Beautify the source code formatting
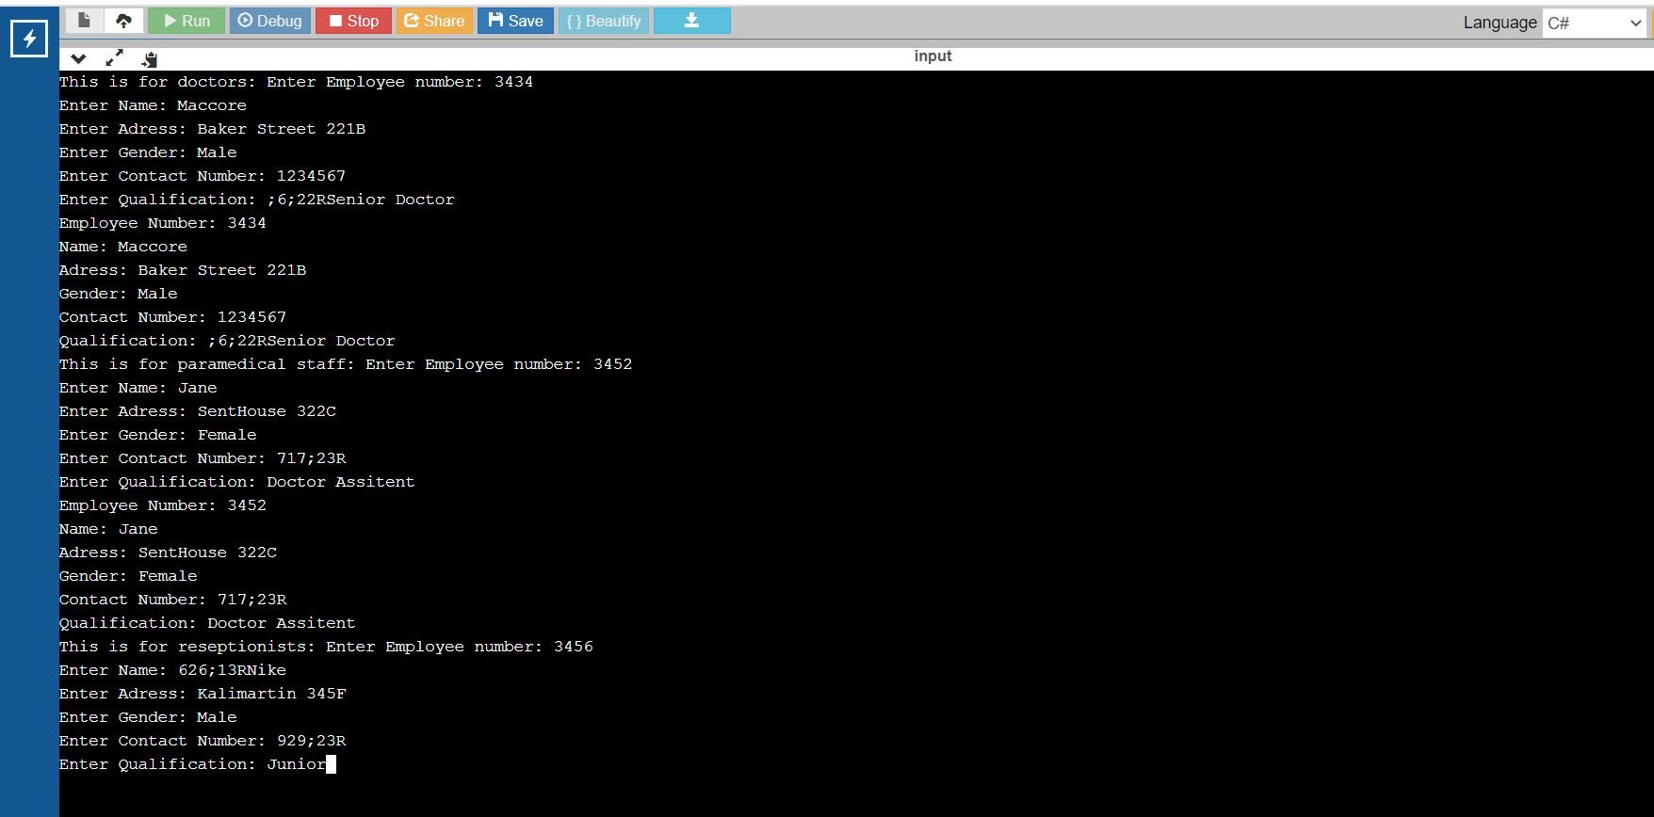Viewport: 1654px width, 817px height. pyautogui.click(x=604, y=21)
